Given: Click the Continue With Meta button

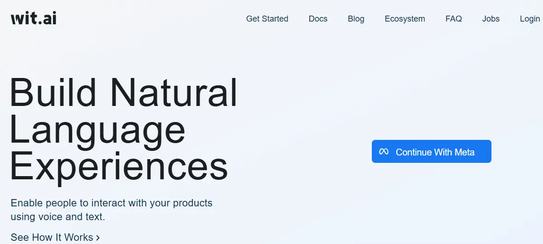Looking at the screenshot, I should 432,151.
